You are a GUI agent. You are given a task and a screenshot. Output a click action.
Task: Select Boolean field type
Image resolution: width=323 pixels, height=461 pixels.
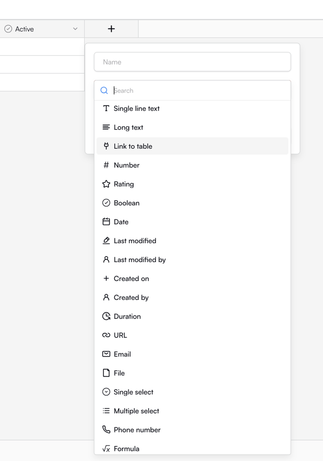click(x=193, y=203)
